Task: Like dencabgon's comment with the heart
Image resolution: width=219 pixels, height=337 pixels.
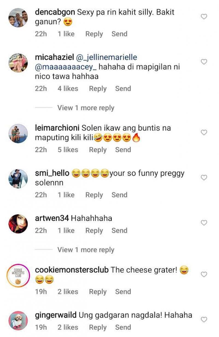Action: point(204,17)
